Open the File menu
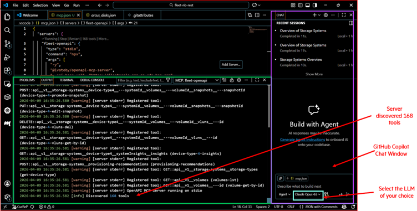Viewport: 417px width, 211px height. click(x=16, y=5)
